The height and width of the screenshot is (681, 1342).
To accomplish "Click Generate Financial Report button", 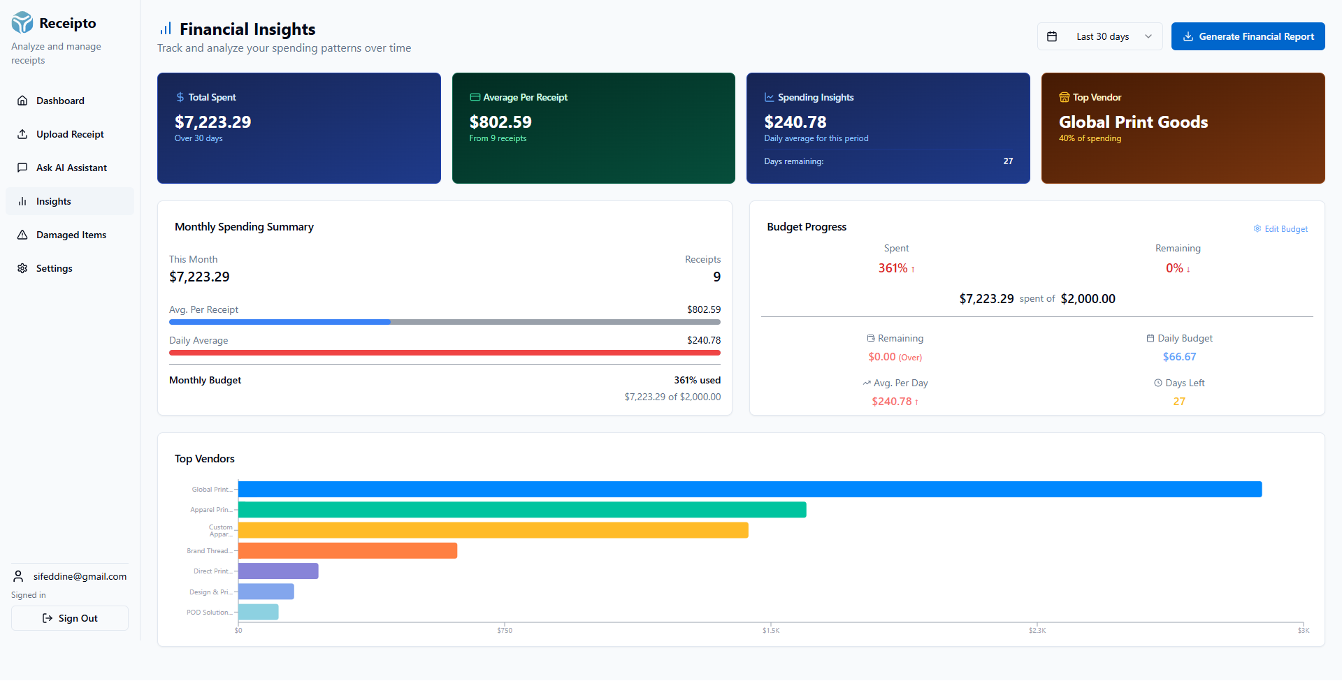I will tap(1248, 36).
